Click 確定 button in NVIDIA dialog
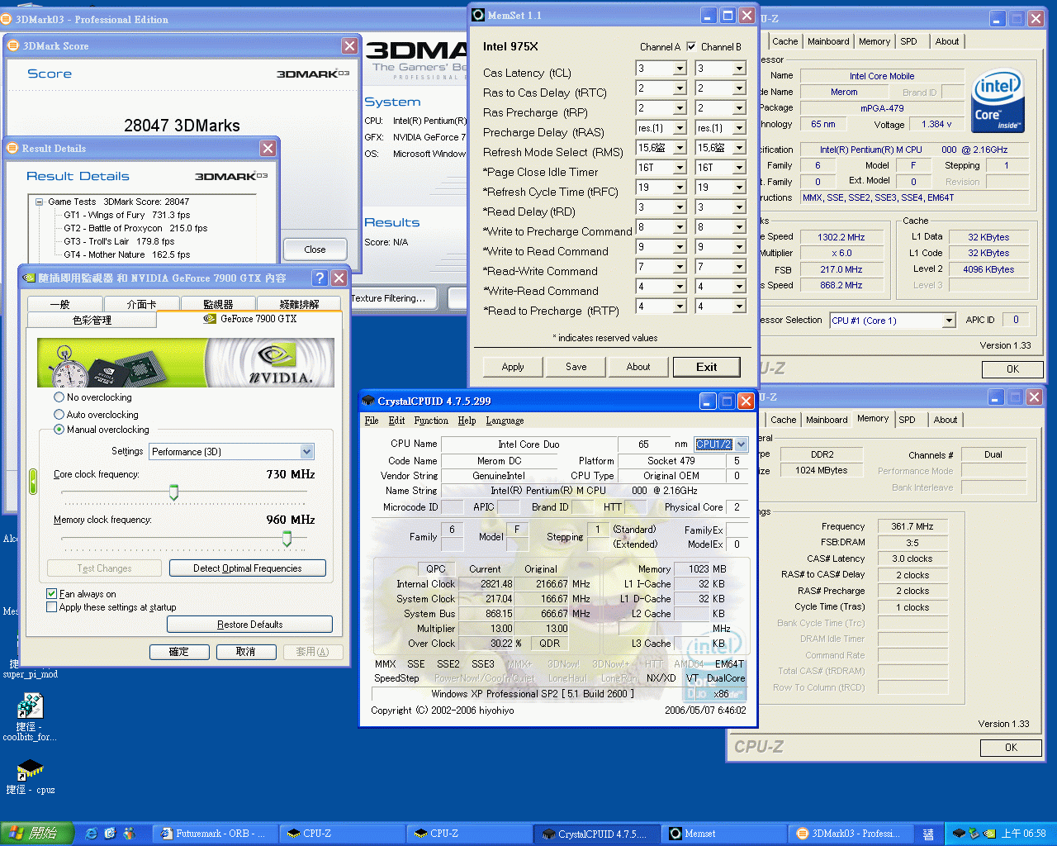The image size is (1057, 846). (x=178, y=652)
